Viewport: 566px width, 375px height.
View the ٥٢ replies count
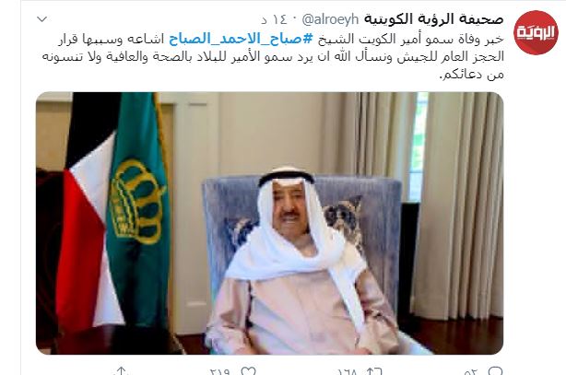click(x=471, y=372)
